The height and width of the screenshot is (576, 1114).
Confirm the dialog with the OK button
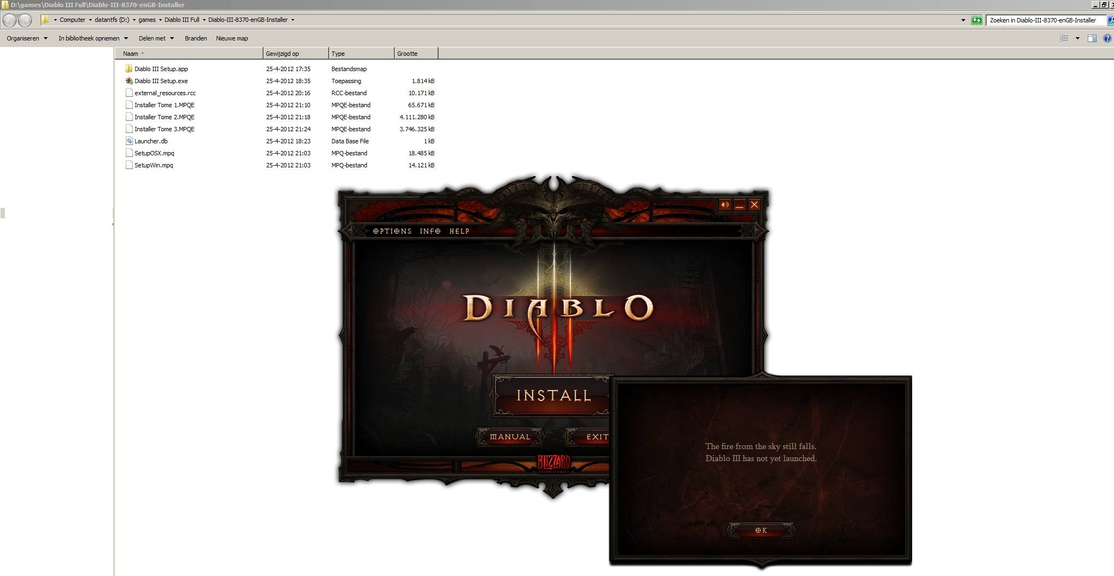pyautogui.click(x=761, y=530)
